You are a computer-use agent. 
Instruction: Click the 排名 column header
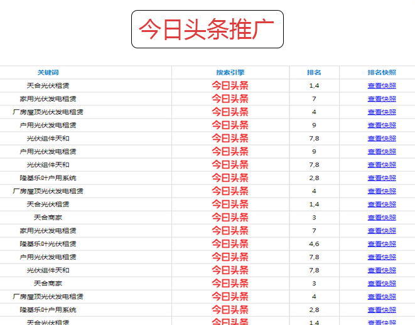pos(314,72)
